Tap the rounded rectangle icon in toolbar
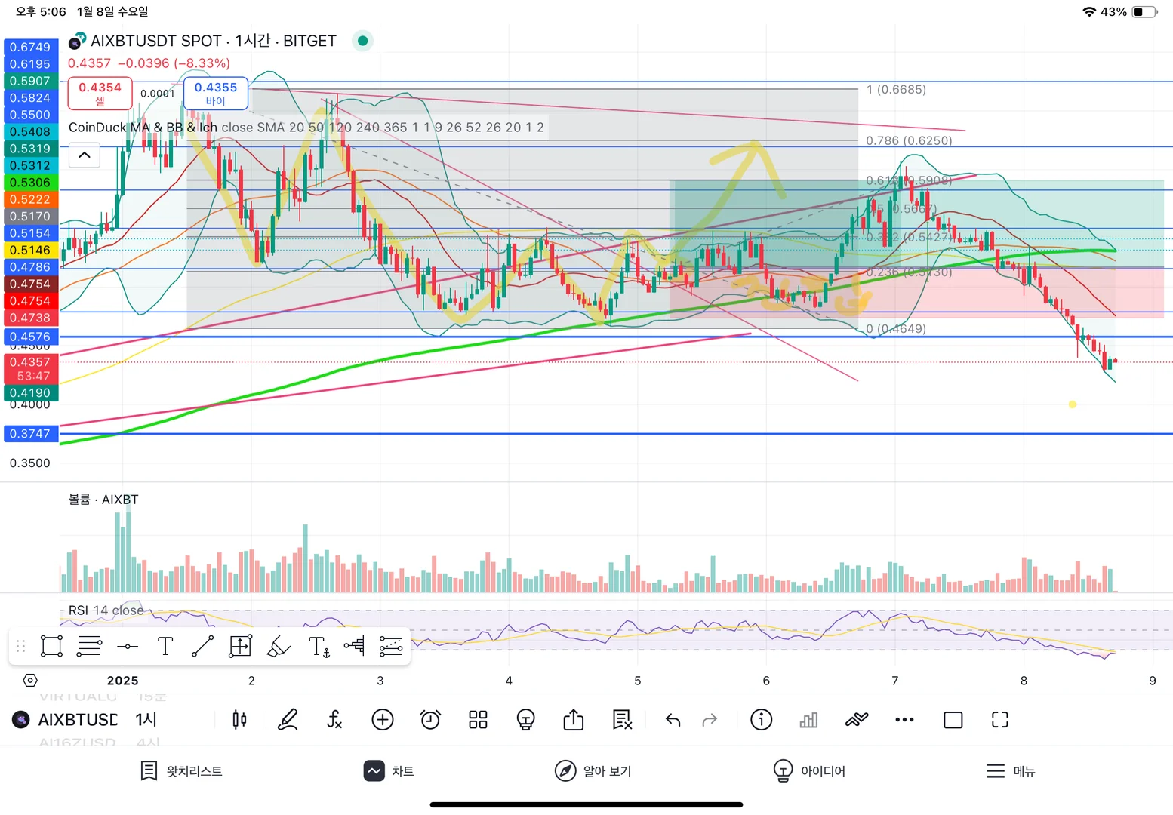The height and width of the screenshot is (815, 1173). coord(953,720)
